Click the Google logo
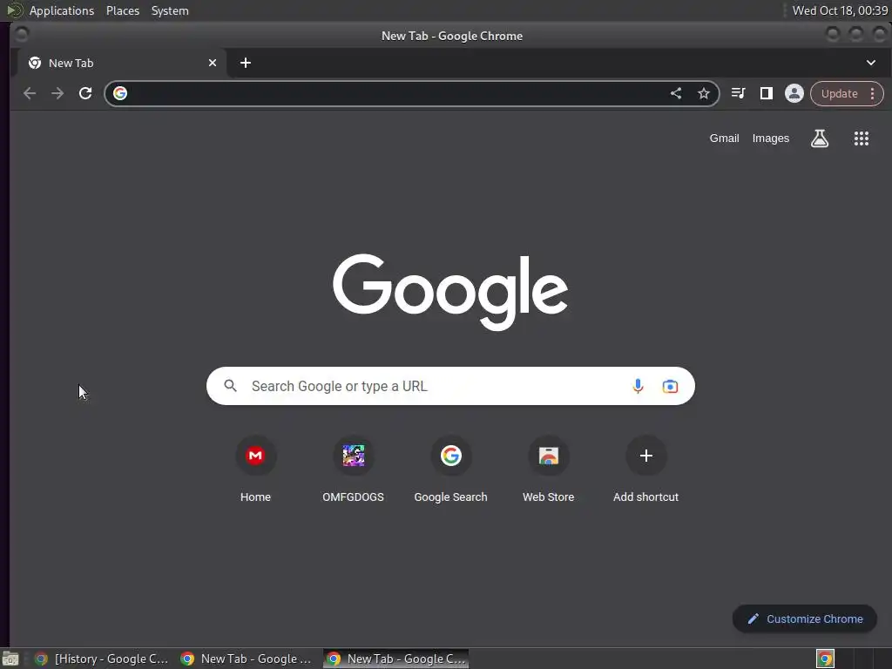Image resolution: width=892 pixels, height=669 pixels. click(x=450, y=291)
